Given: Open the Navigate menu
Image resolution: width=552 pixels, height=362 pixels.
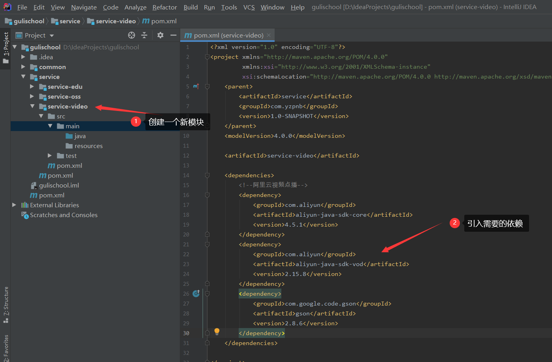Looking at the screenshot, I should coord(84,7).
